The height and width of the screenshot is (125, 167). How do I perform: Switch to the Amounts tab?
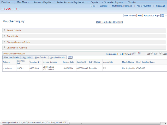(x=27, y=57)
